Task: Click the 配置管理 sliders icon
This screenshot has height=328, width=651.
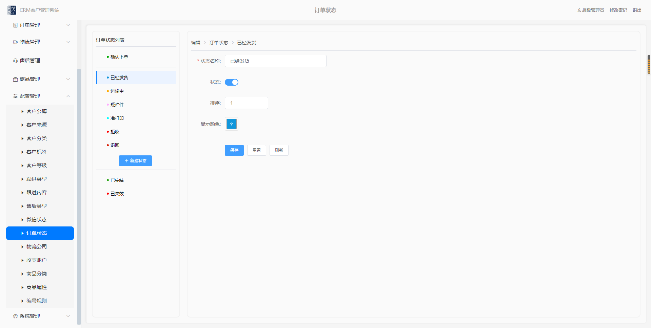Action: [x=15, y=96]
